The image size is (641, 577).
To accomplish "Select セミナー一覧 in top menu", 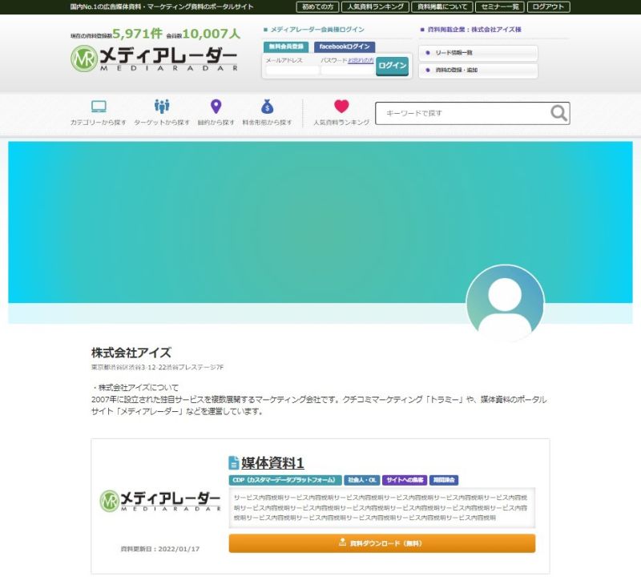I will tap(499, 7).
